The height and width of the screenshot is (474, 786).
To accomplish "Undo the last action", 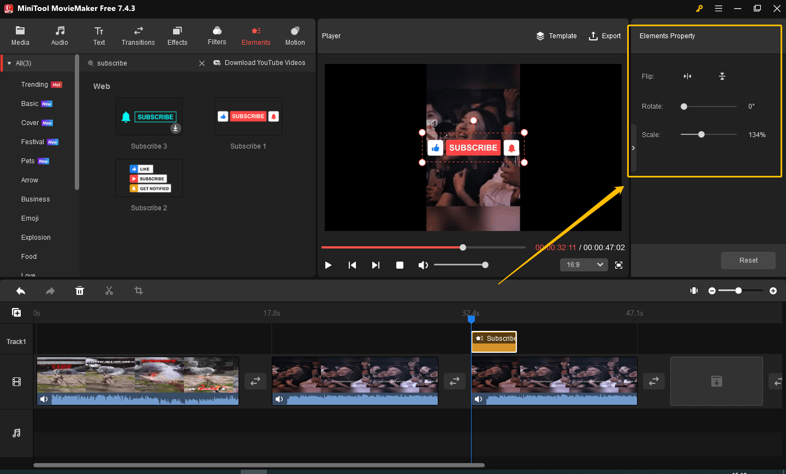I will tap(21, 291).
